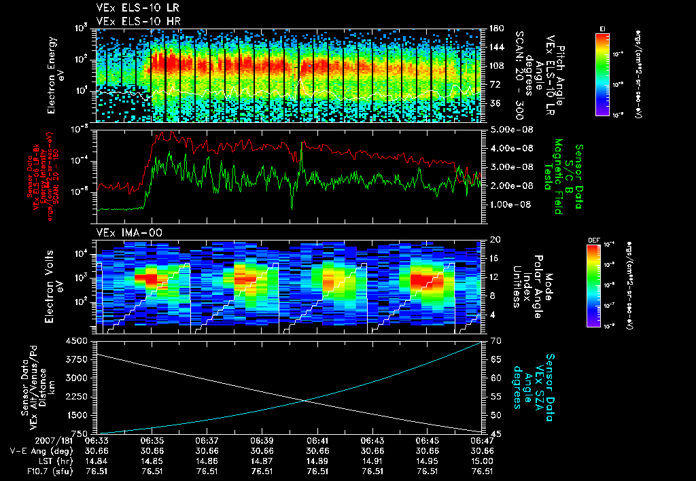Click the '70' SZA tick label
Screen dimensions: 696x481
(x=495, y=341)
